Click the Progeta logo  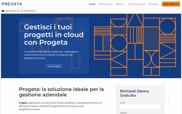tap(12, 4)
